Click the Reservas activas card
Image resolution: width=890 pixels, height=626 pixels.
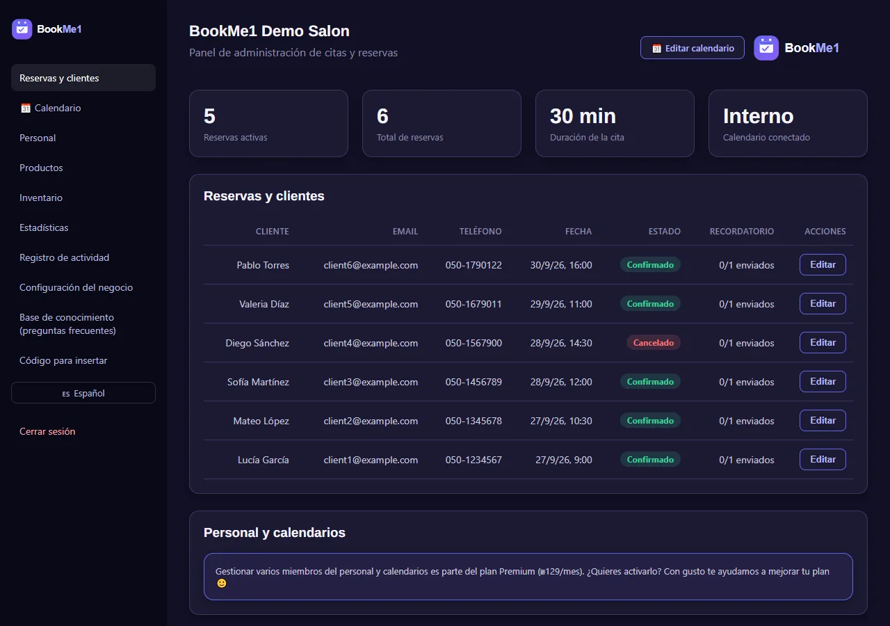pyautogui.click(x=268, y=123)
